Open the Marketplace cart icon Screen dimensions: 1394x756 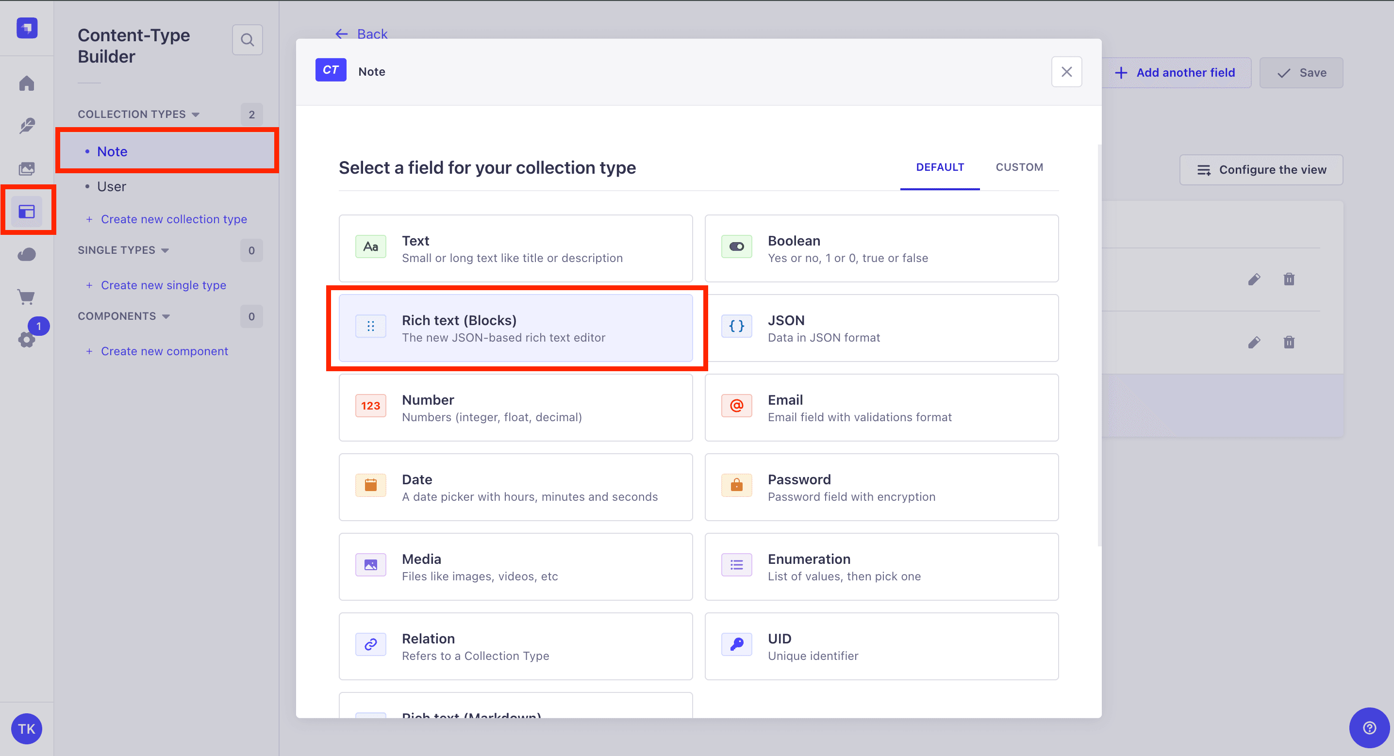point(27,297)
